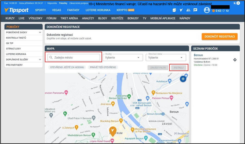Image resolution: width=245 pixels, height=144 pixels.
Task: Click Úřad Práce V Berouně marker
Action: [94, 118]
